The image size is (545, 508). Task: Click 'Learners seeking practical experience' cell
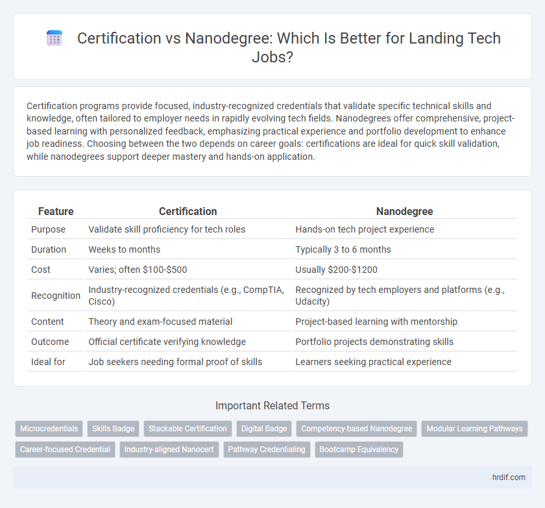pyautogui.click(x=405, y=362)
